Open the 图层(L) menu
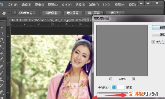 click(x=53, y=5)
